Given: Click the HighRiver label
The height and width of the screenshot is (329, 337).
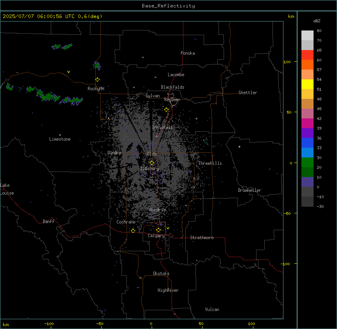Looking at the screenshot, I should coord(168,290).
